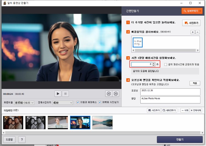Image resolution: width=206 pixels, height=146 pixels.
Task: Click the ? help icon button
Action: [22, 139]
